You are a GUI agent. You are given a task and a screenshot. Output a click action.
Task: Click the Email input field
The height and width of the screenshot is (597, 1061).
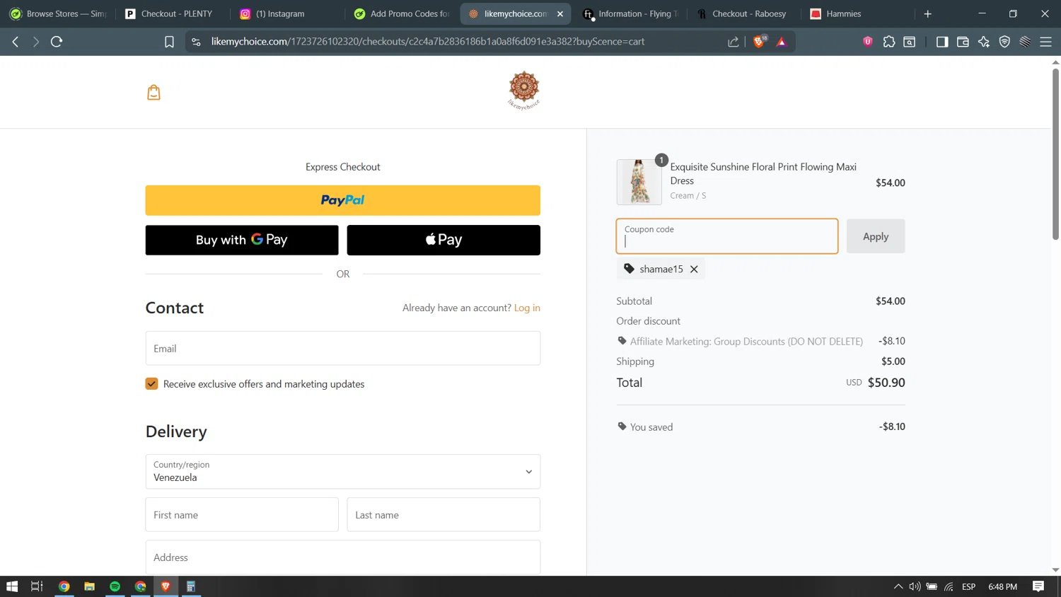[343, 348]
